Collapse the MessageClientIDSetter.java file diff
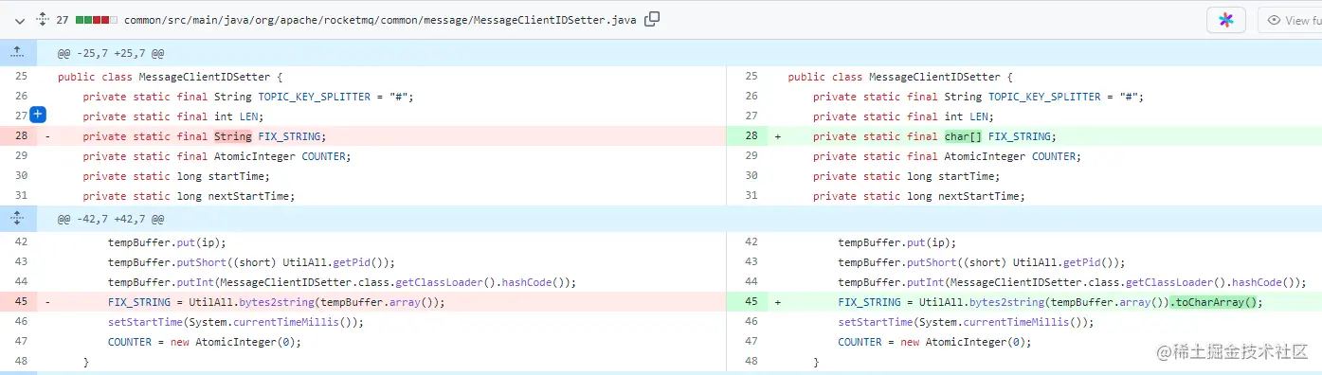The width and height of the screenshot is (1322, 375). coord(19,19)
